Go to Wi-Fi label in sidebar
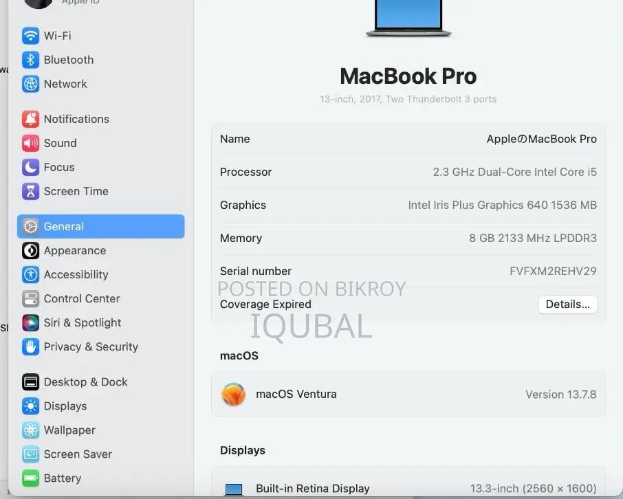Viewport: 623px width, 499px height. pos(58,36)
